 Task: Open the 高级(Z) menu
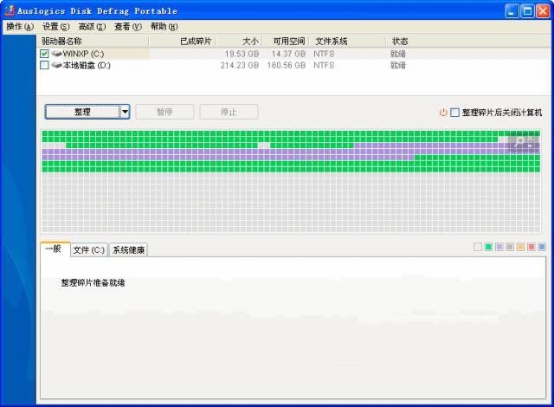pyautogui.click(x=92, y=27)
